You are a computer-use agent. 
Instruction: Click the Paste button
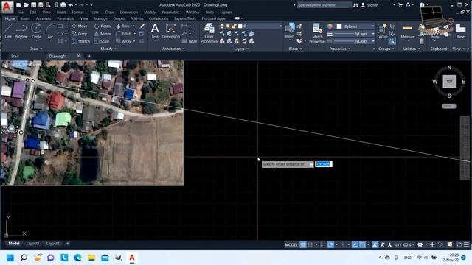[x=434, y=33]
